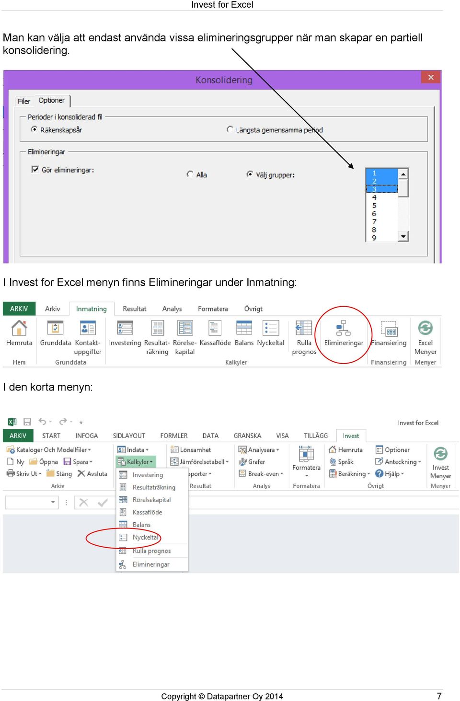Screen dimensions: 460x701
Task: Open Grunddata clipboard icon
Action: coord(55,328)
